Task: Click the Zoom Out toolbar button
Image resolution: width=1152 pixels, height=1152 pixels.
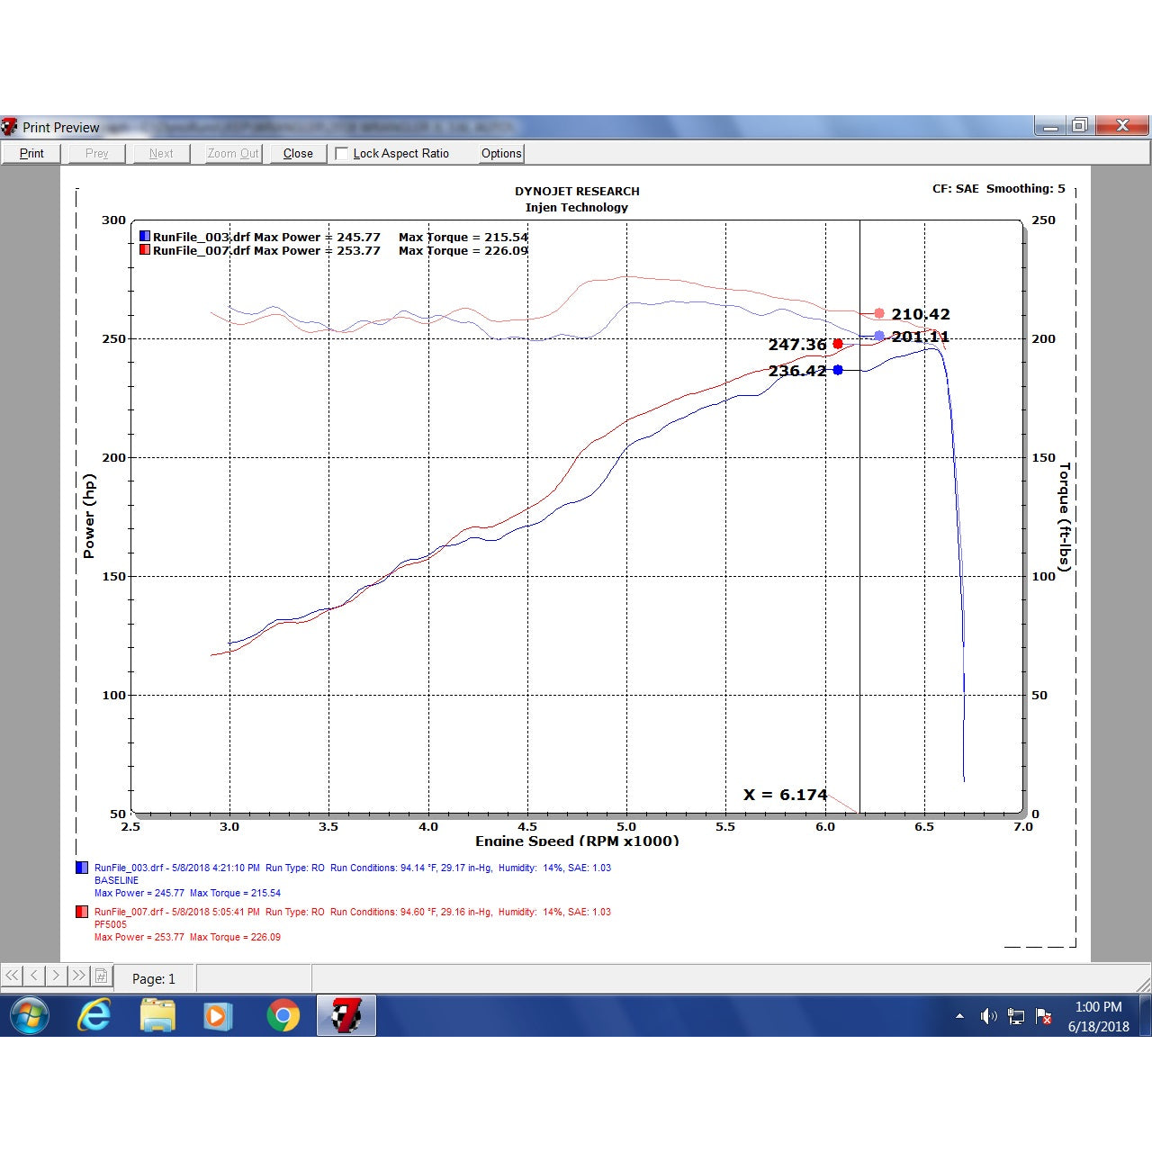Action: coord(233,154)
